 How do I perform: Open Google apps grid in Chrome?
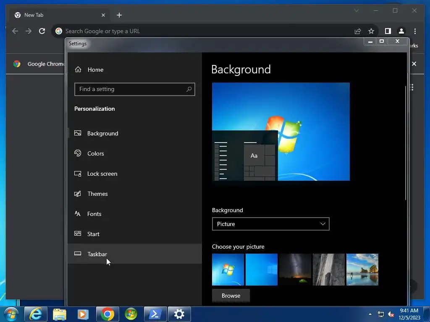412,87
